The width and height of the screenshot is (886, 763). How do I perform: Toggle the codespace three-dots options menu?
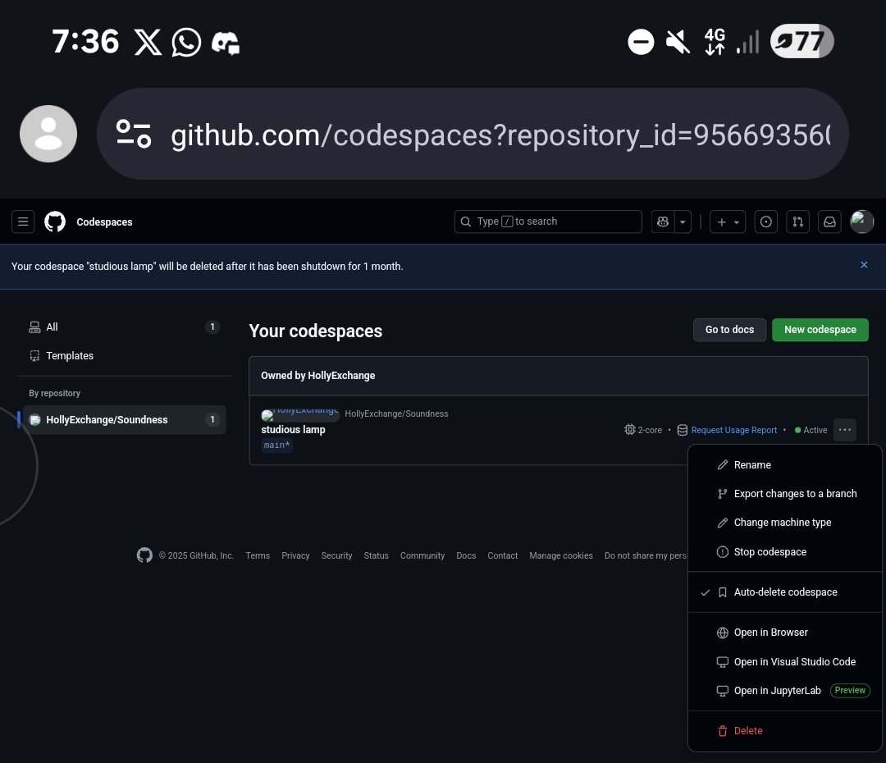(845, 430)
